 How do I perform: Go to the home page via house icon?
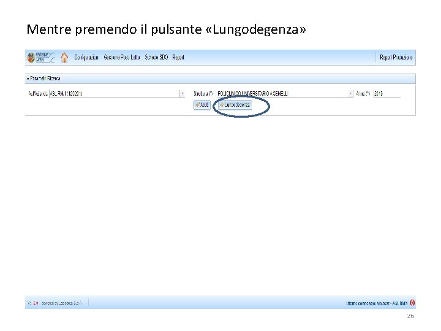coord(64,58)
